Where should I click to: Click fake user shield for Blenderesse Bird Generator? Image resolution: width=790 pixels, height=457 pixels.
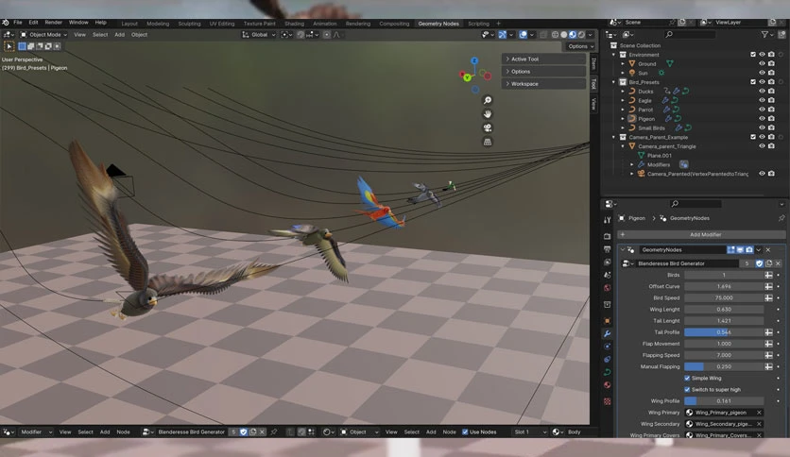(x=759, y=263)
